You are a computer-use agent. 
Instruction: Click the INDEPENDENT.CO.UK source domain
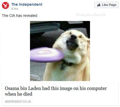click(18, 102)
